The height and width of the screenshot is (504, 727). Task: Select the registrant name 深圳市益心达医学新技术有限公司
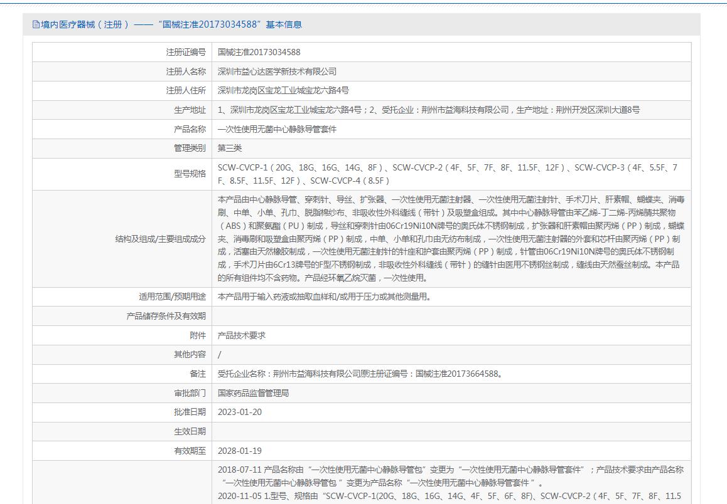pyautogui.click(x=277, y=71)
